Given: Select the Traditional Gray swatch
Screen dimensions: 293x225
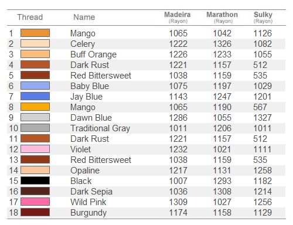Looking at the screenshot, I should pos(35,128).
